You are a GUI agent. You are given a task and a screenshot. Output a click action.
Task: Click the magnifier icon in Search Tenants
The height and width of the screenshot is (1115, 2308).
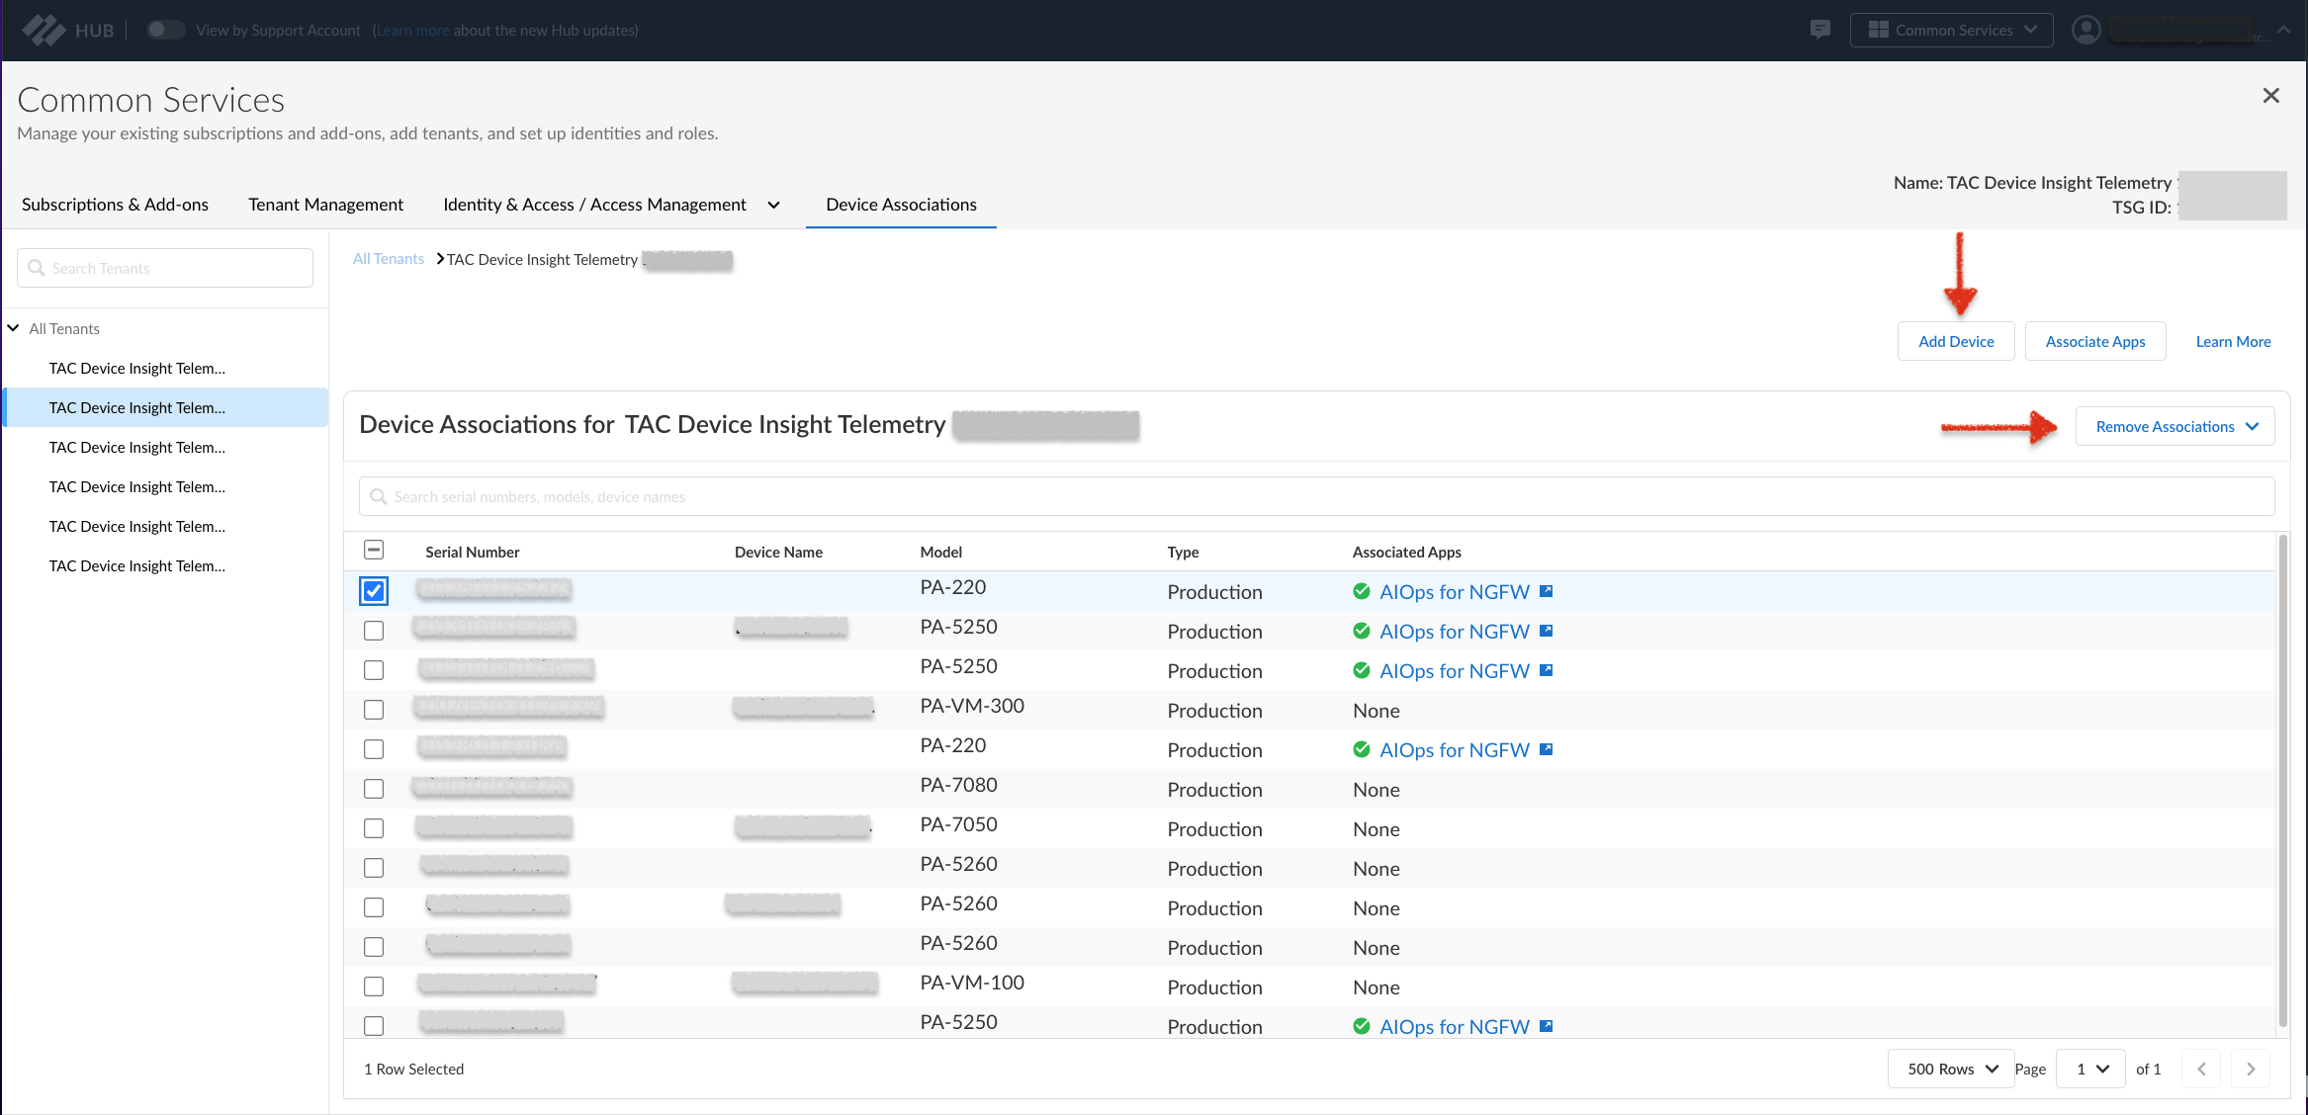(x=37, y=268)
